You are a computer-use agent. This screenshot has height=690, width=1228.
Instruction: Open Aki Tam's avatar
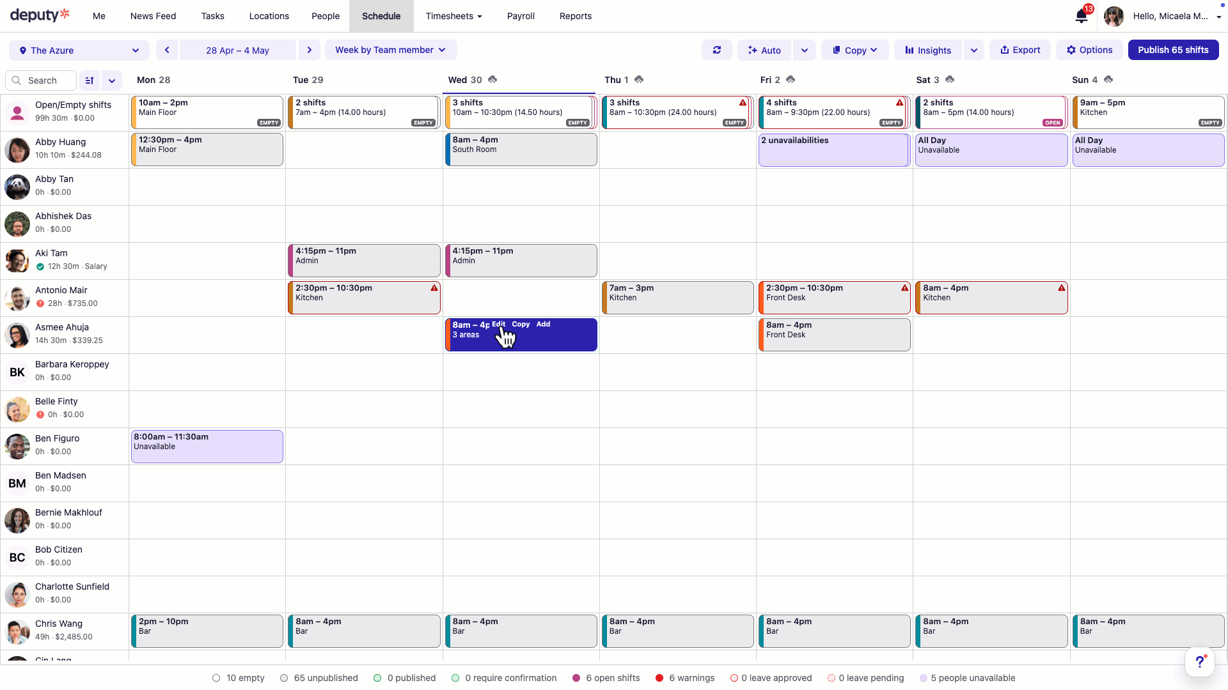tap(17, 261)
